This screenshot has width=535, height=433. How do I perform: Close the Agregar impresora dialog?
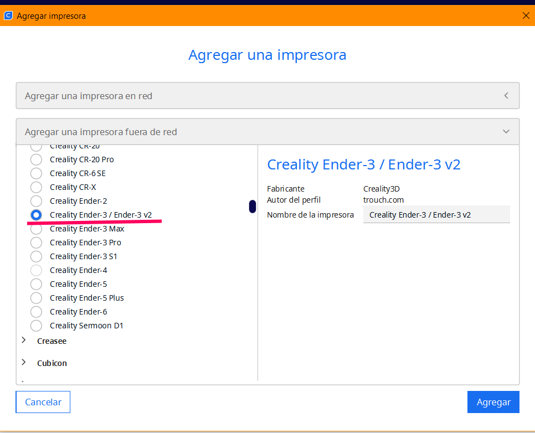tap(526, 16)
